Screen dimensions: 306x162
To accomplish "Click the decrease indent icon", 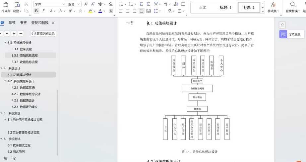I will 142,4.
